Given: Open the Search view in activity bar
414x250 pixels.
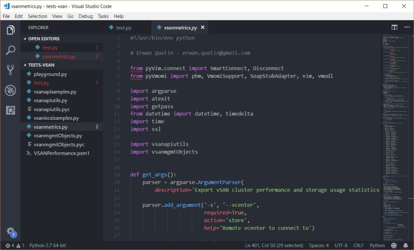Looking at the screenshot, I should pyautogui.click(x=10, y=50).
